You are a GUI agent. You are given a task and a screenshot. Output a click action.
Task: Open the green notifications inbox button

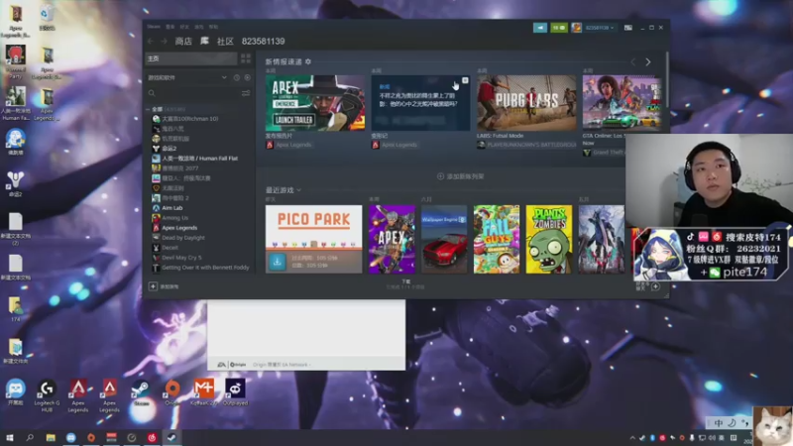click(558, 28)
